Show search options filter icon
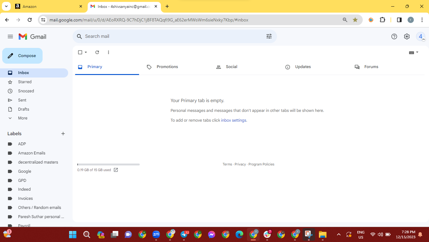 click(x=269, y=36)
